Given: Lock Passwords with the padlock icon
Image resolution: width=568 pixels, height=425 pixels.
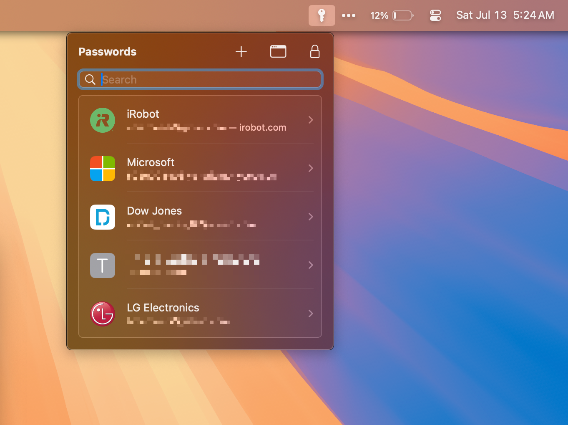Looking at the screenshot, I should coord(315,51).
